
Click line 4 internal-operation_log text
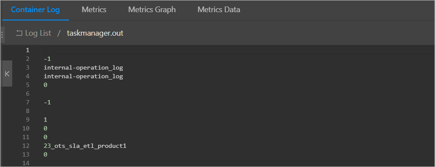[x=83, y=77]
